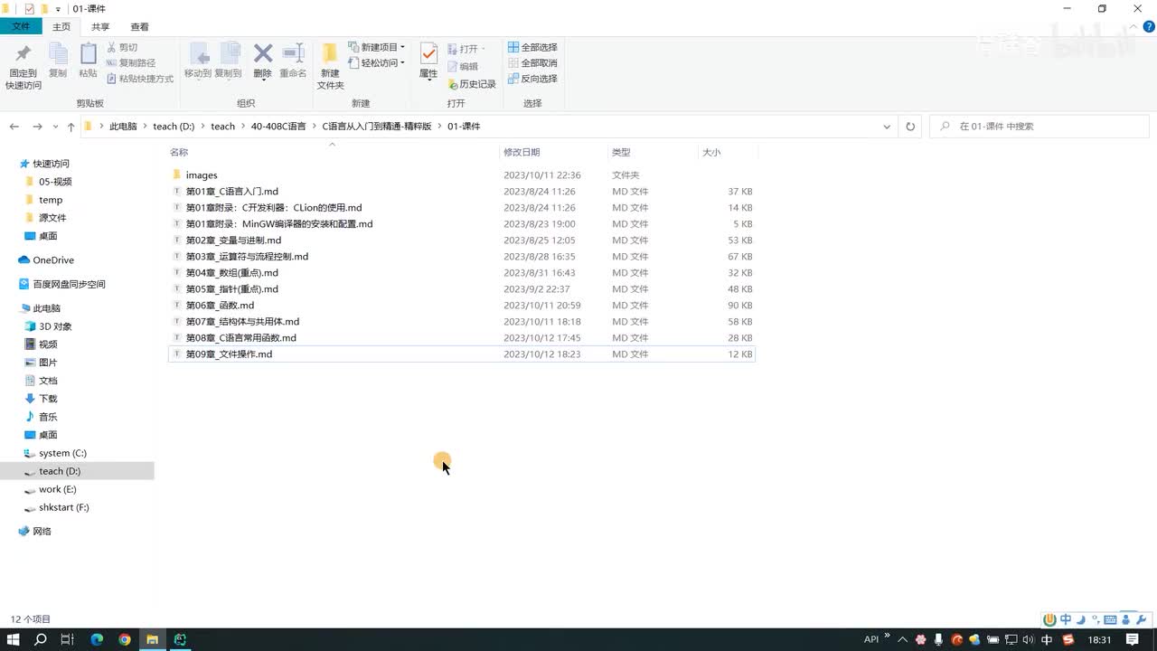Open Chrome from the taskbar
Viewport: 1157px width, 651px height.
pos(124,639)
